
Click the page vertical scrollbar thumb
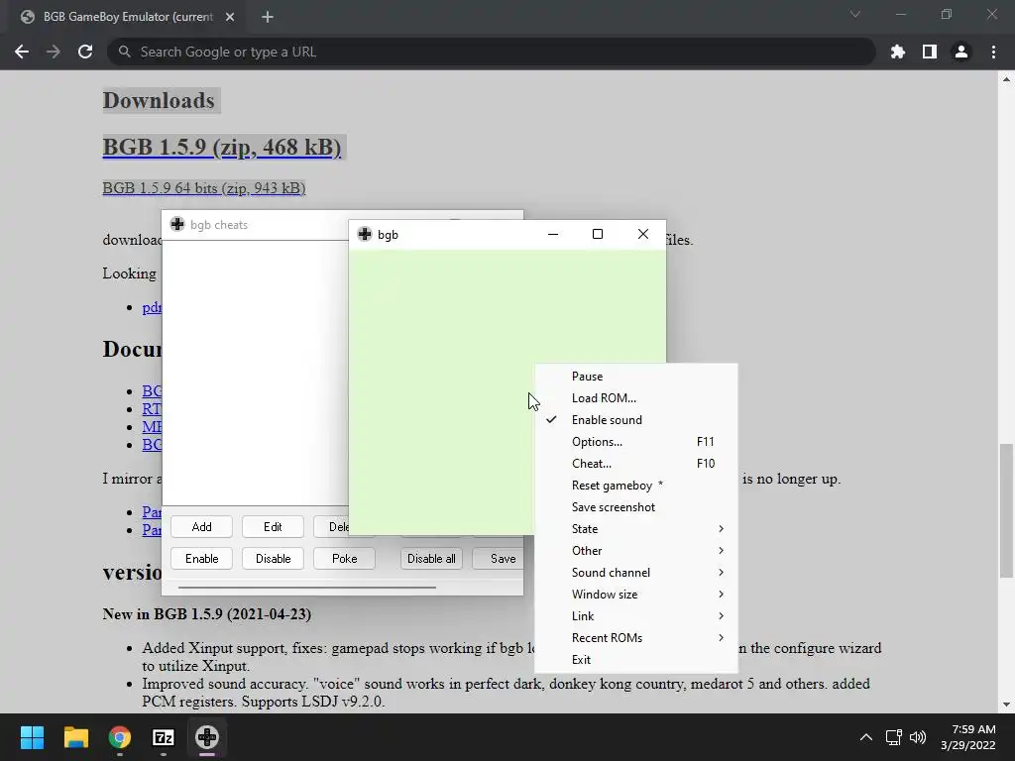(x=1006, y=510)
